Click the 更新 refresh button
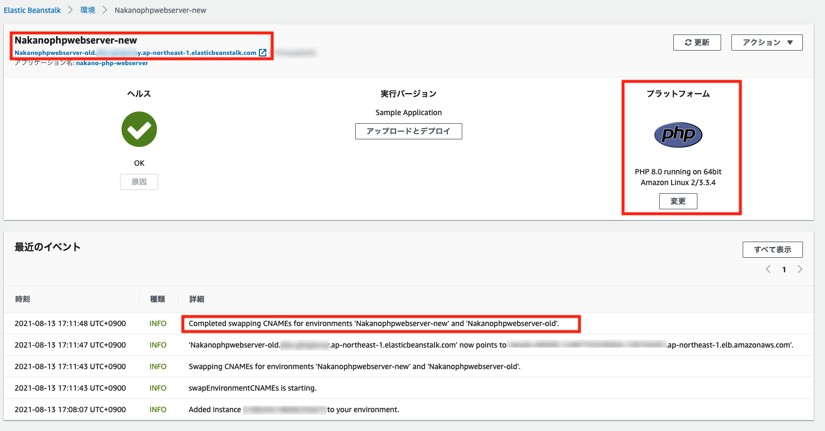 point(697,43)
